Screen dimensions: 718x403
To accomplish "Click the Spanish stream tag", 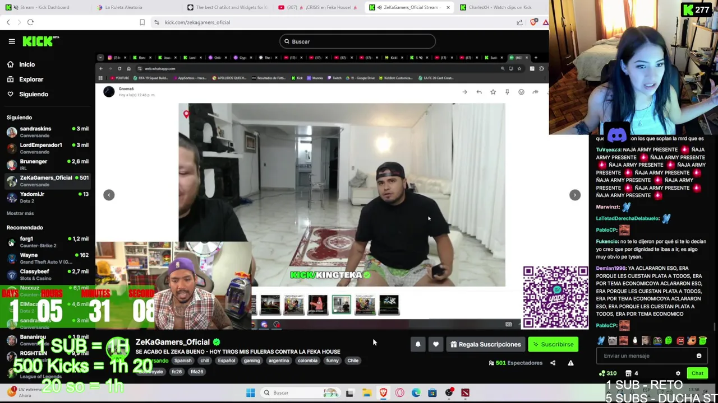I will (183, 360).
